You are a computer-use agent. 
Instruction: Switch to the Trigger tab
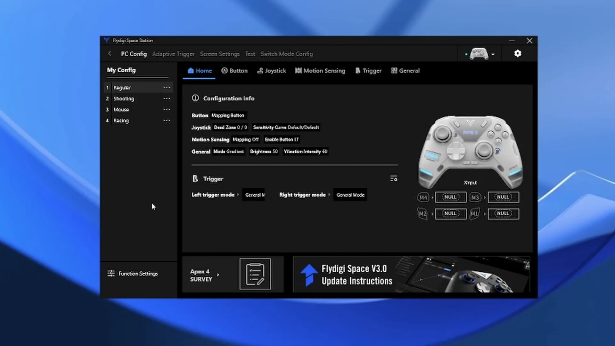[x=368, y=71]
